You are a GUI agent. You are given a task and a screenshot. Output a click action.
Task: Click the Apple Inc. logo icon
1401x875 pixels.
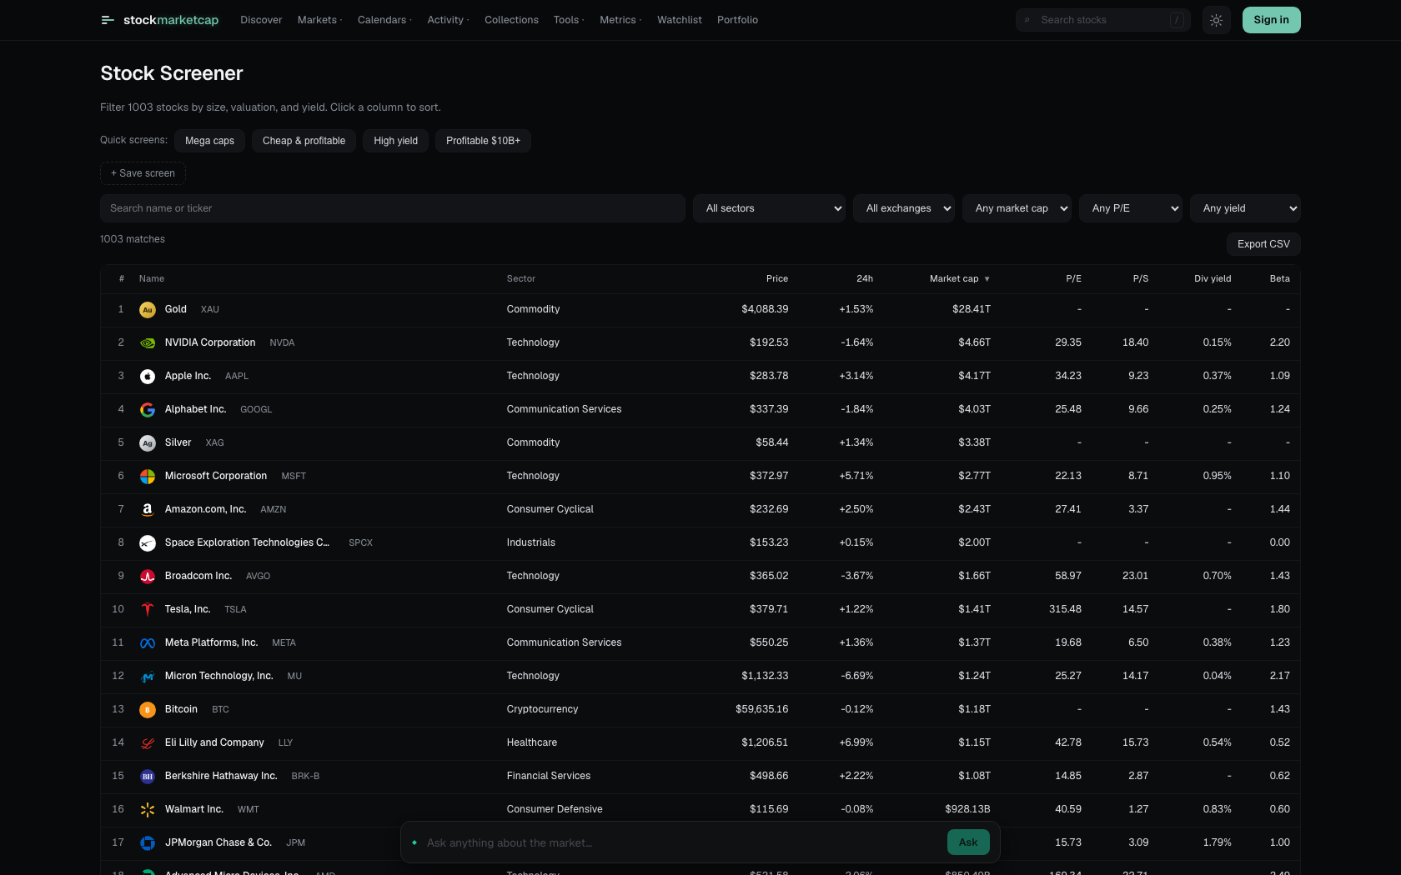coord(148,377)
